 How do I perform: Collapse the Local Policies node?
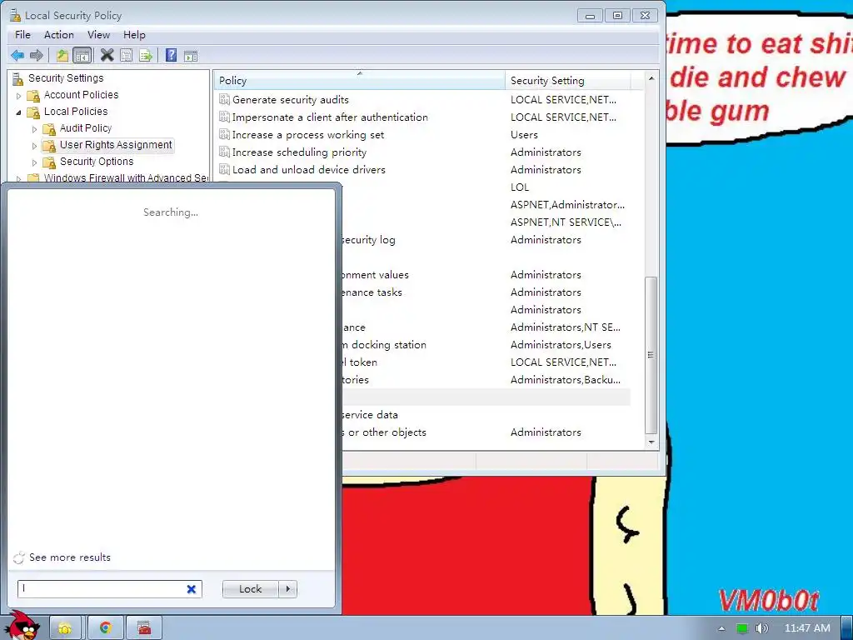tap(19, 112)
